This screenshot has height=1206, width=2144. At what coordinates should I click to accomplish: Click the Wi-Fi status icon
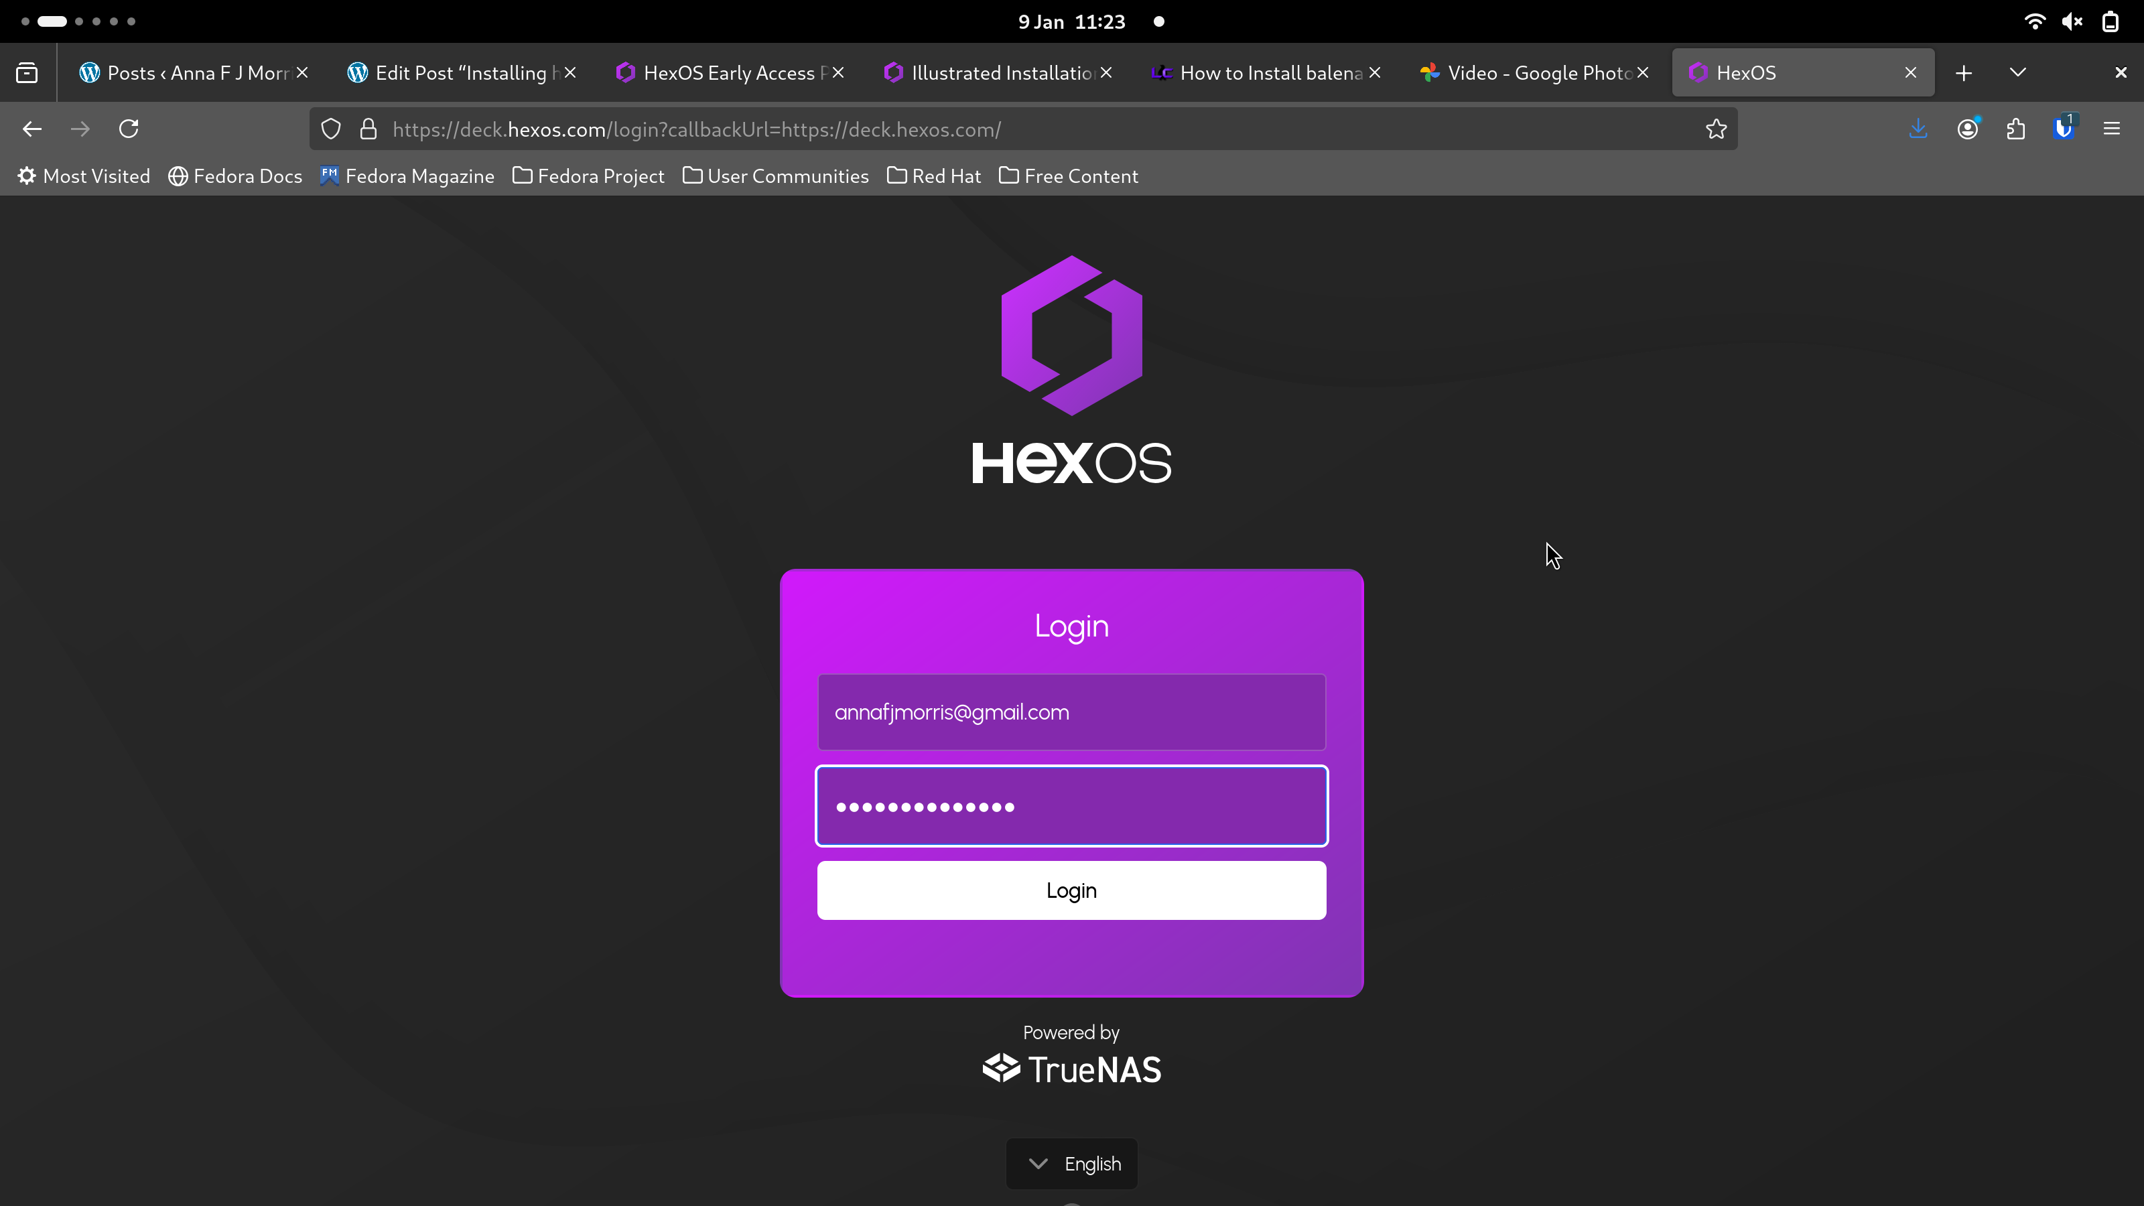tap(2035, 21)
